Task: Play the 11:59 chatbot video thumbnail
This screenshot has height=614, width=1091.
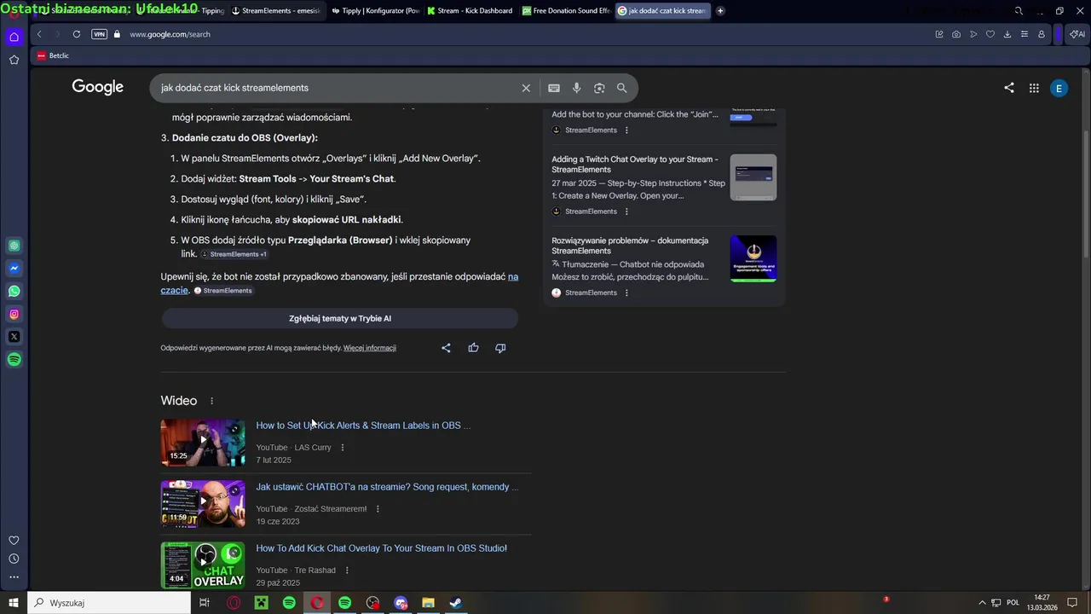Action: click(203, 503)
